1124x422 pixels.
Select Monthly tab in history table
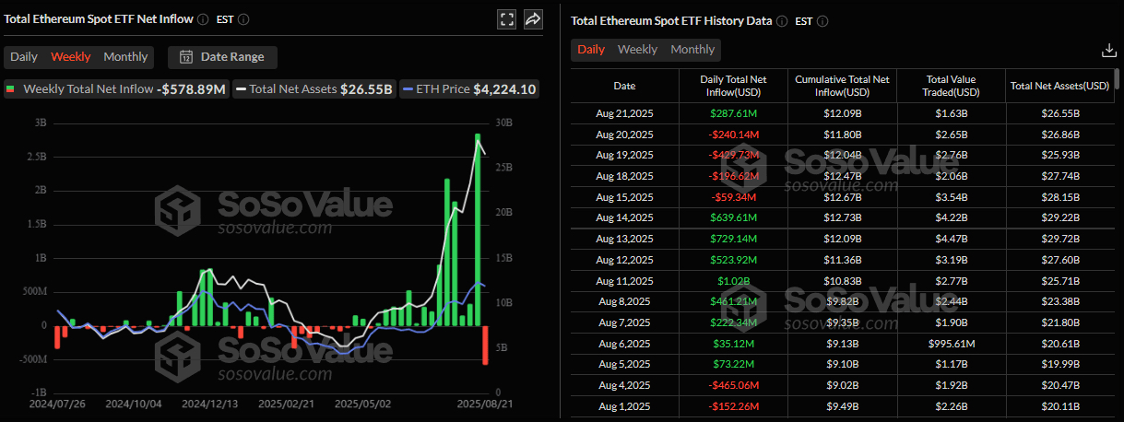pos(692,50)
